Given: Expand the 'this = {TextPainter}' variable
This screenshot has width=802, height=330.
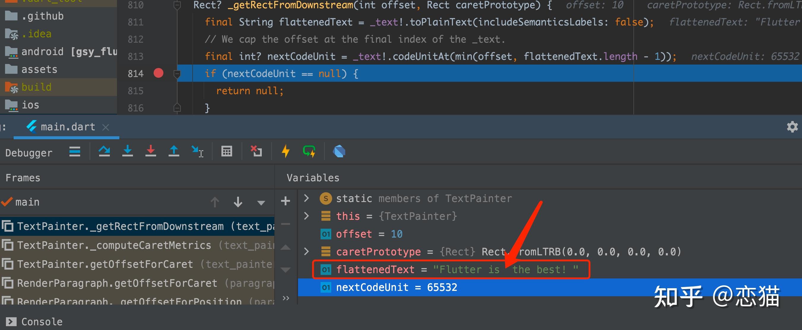Looking at the screenshot, I should [306, 216].
